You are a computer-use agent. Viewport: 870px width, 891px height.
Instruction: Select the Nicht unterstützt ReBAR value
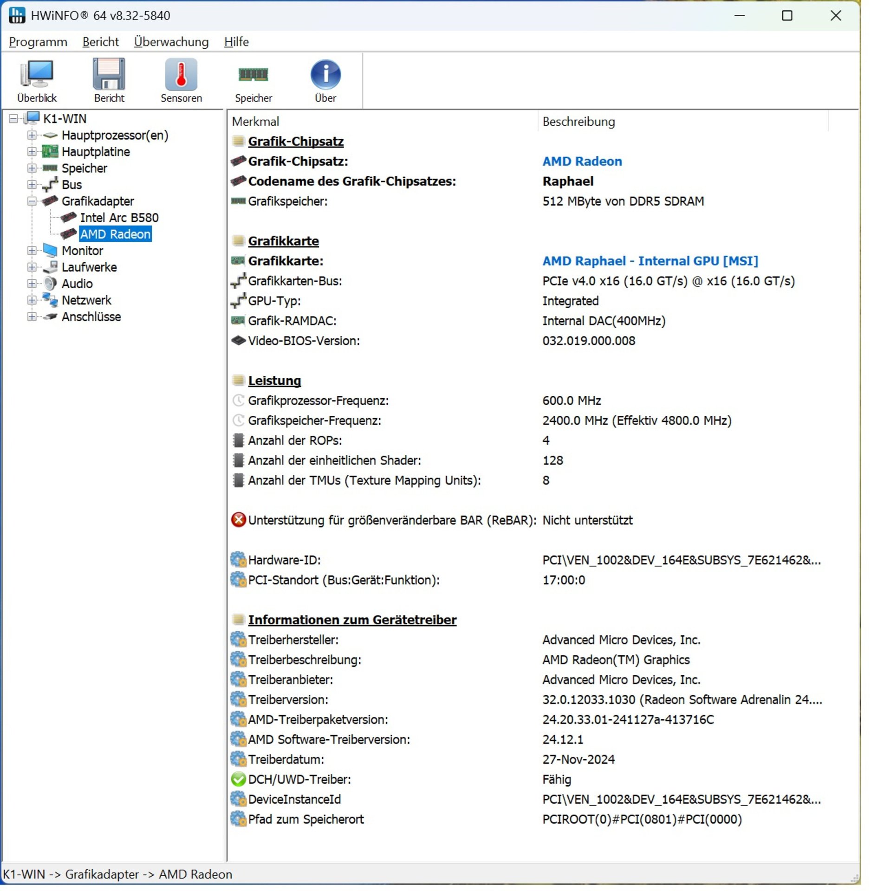pos(588,521)
